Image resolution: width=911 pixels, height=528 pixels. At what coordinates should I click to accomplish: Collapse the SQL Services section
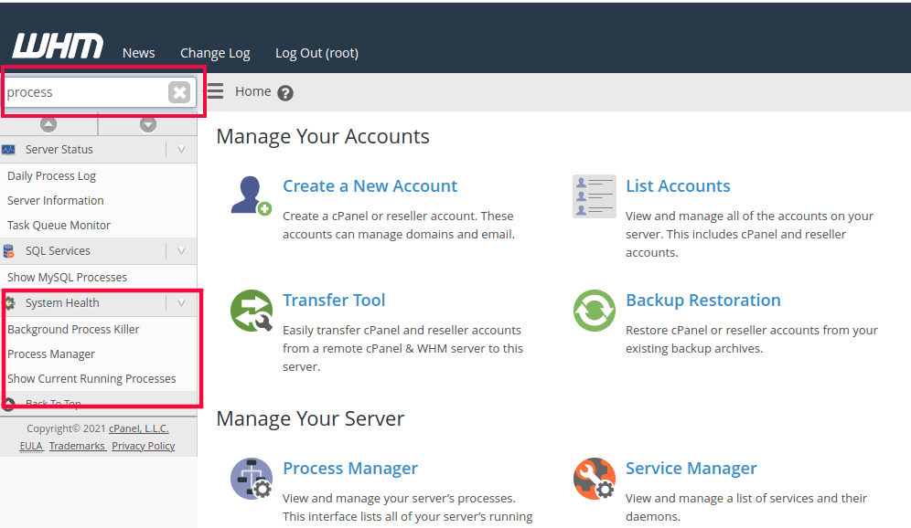181,250
